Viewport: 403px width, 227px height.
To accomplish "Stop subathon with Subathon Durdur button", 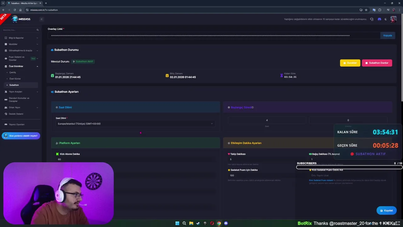I will tap(377, 63).
